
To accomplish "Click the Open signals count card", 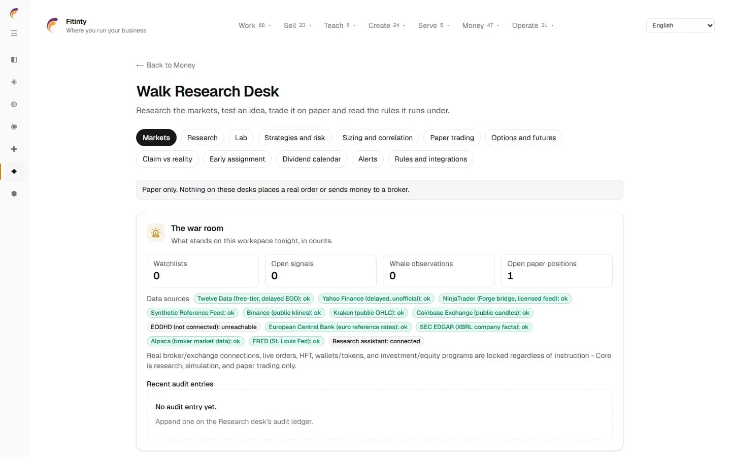I will pos(321,271).
